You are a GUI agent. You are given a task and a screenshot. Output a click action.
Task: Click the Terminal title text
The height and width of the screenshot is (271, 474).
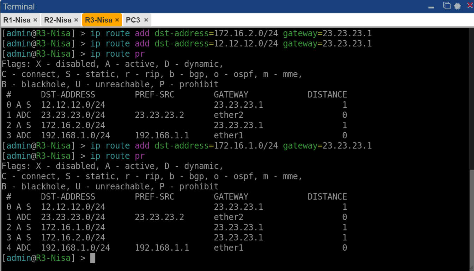(19, 7)
